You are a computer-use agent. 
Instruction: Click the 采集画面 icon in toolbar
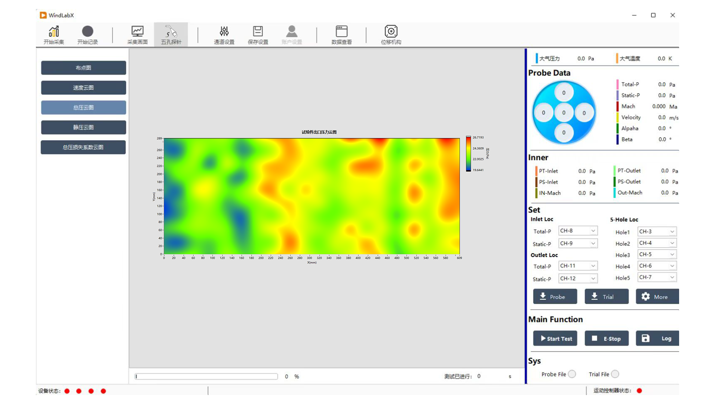(136, 34)
